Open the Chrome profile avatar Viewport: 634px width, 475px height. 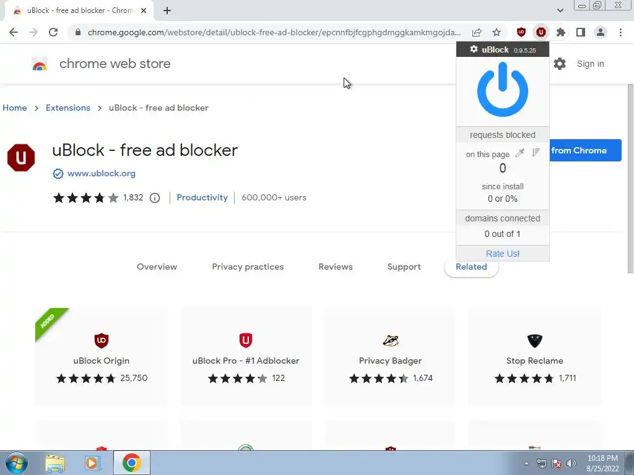[x=601, y=32]
